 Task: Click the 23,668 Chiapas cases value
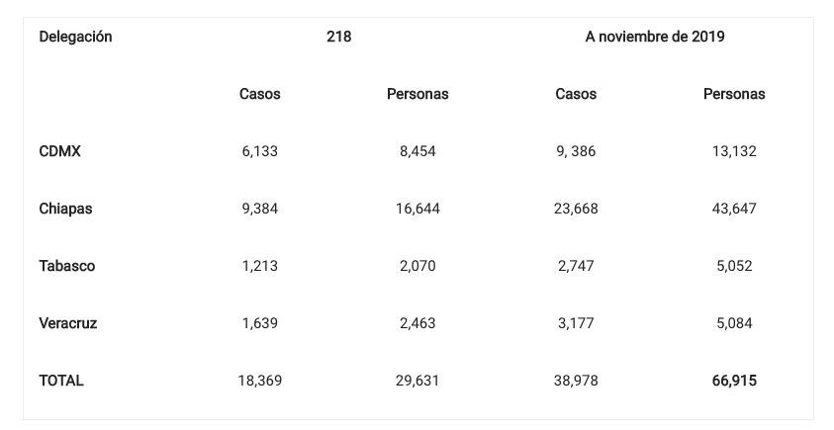click(x=576, y=209)
